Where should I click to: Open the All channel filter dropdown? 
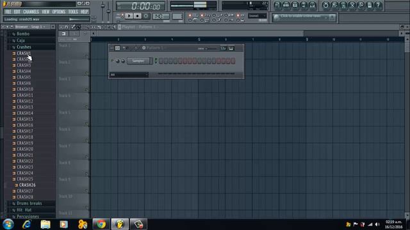(129, 75)
